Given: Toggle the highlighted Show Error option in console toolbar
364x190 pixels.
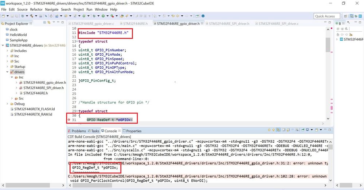Looking at the screenshot, I should point(278,130).
